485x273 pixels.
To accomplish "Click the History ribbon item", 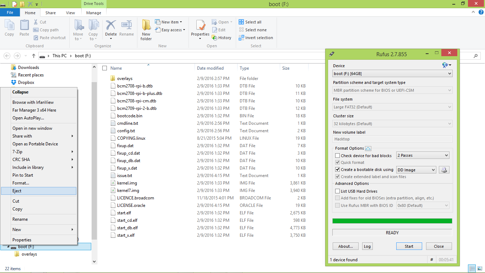I will [221, 38].
